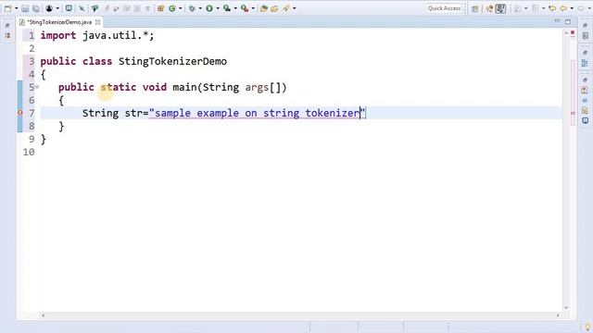Restore the left minimized view stack
Image resolution: width=593 pixels, height=333 pixels.
7,25
